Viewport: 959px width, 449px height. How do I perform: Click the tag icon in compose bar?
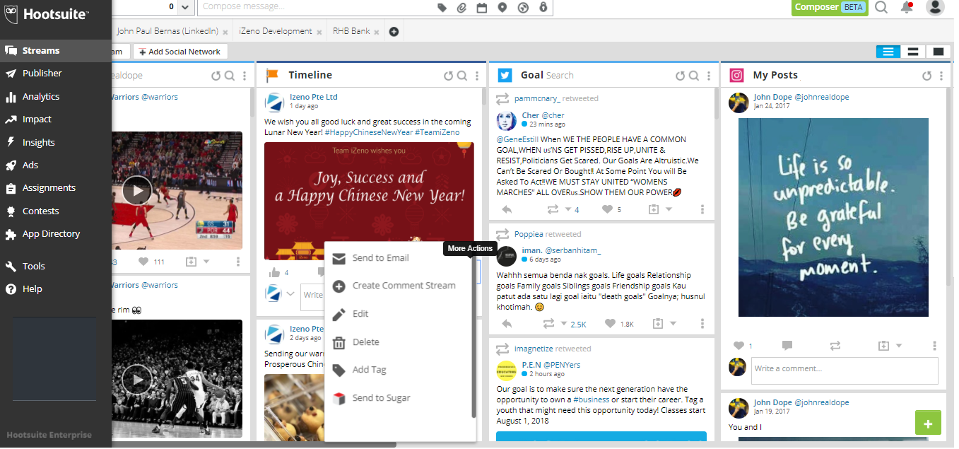click(x=442, y=8)
